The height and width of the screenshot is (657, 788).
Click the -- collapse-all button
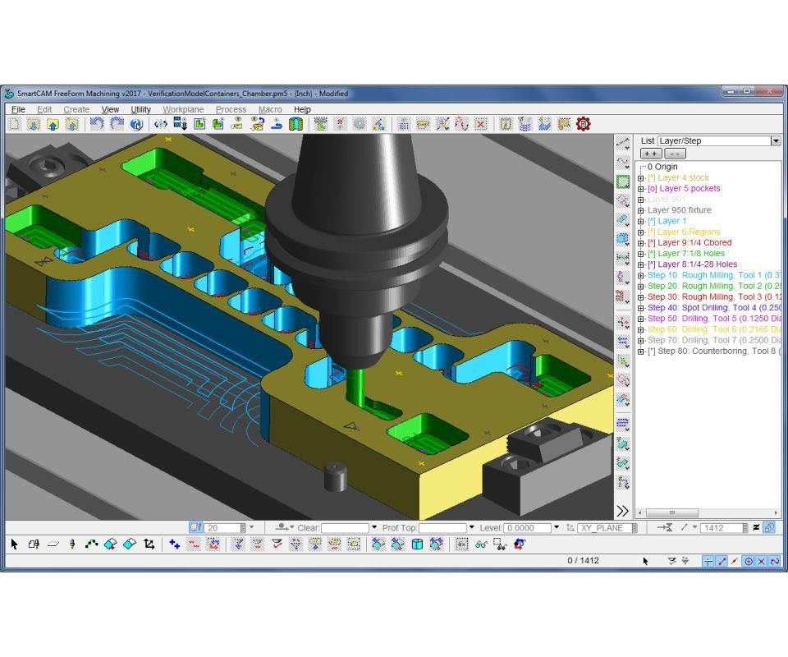(675, 154)
